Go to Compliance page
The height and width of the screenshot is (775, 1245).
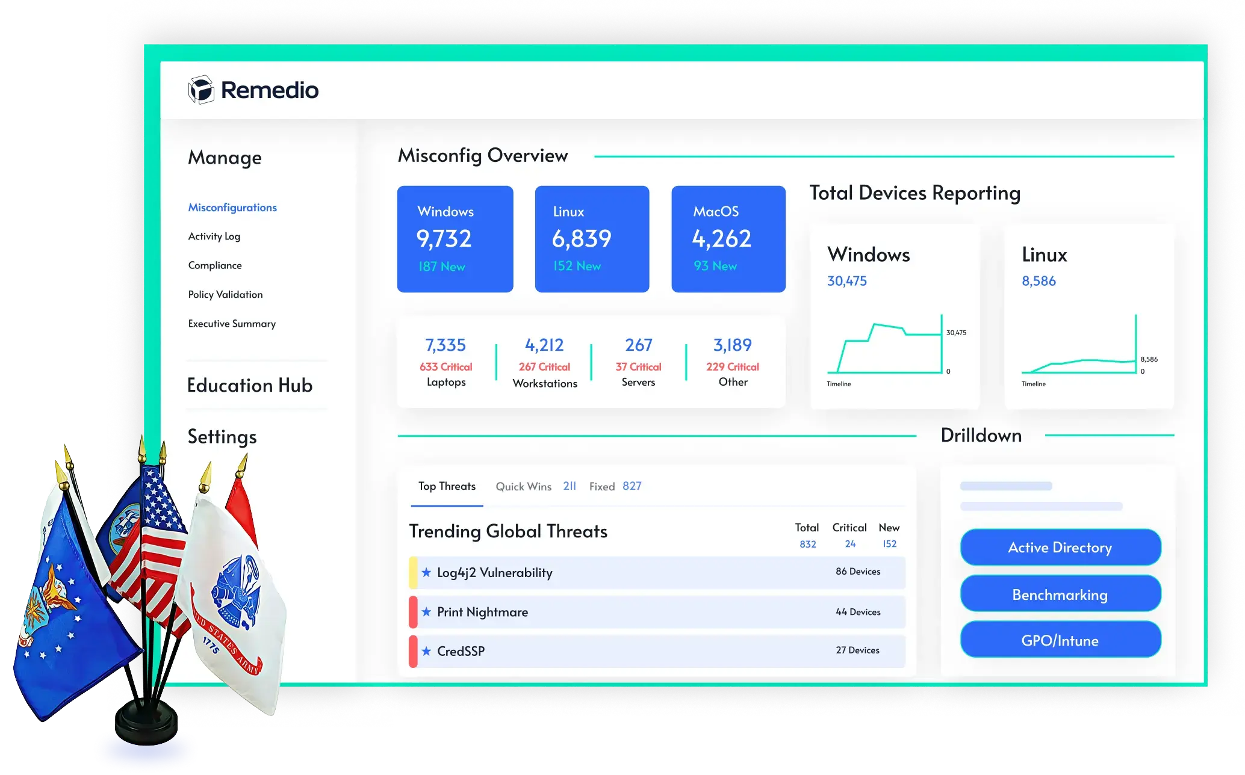pos(215,265)
